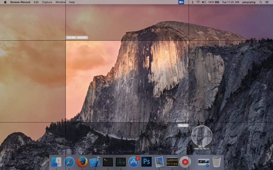Open Spotlight search magnifier

point(261,2)
